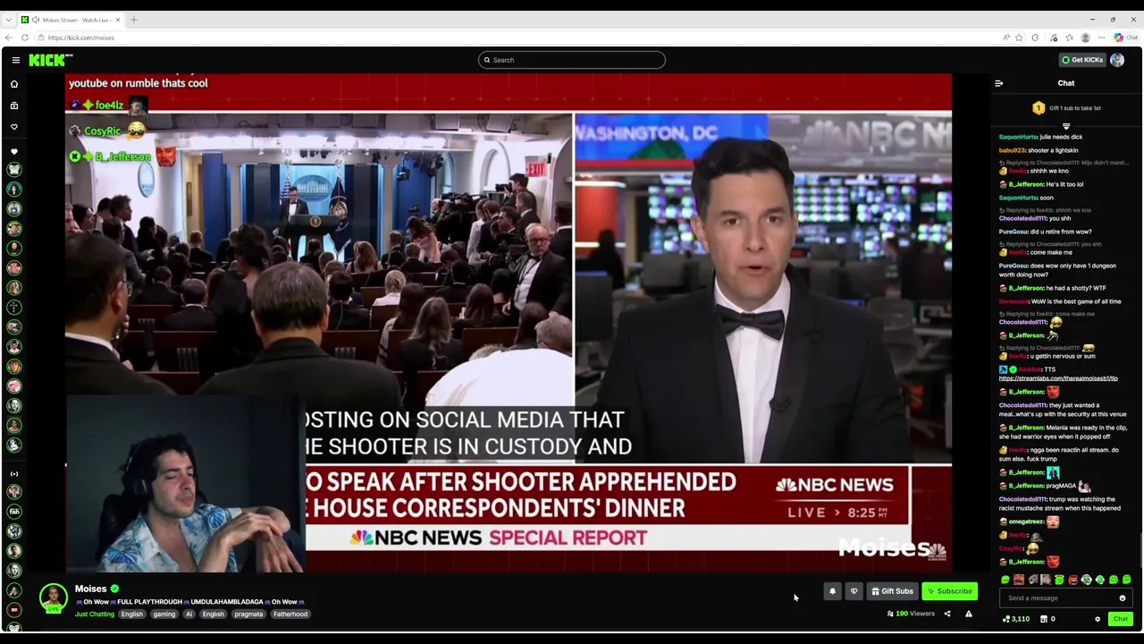Open the Copilot Chat button in the browser toolbar
This screenshot has height=644, width=1144.
click(1124, 38)
